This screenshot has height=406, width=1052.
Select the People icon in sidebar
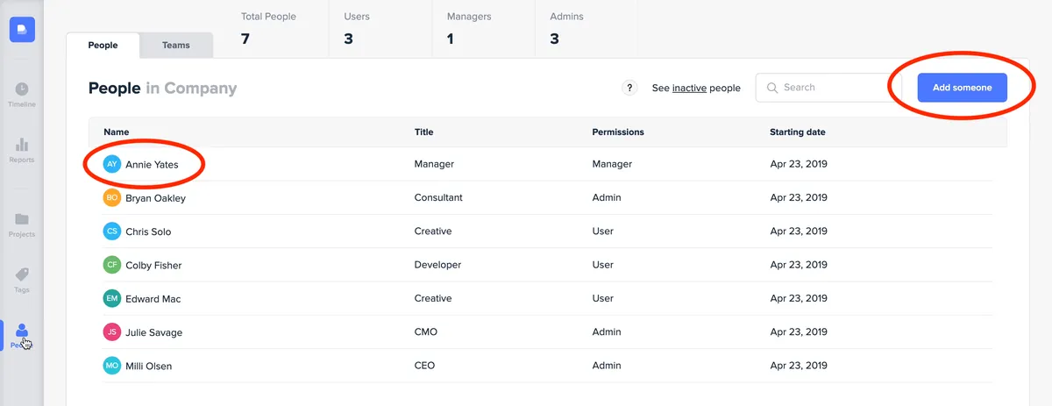(x=22, y=331)
